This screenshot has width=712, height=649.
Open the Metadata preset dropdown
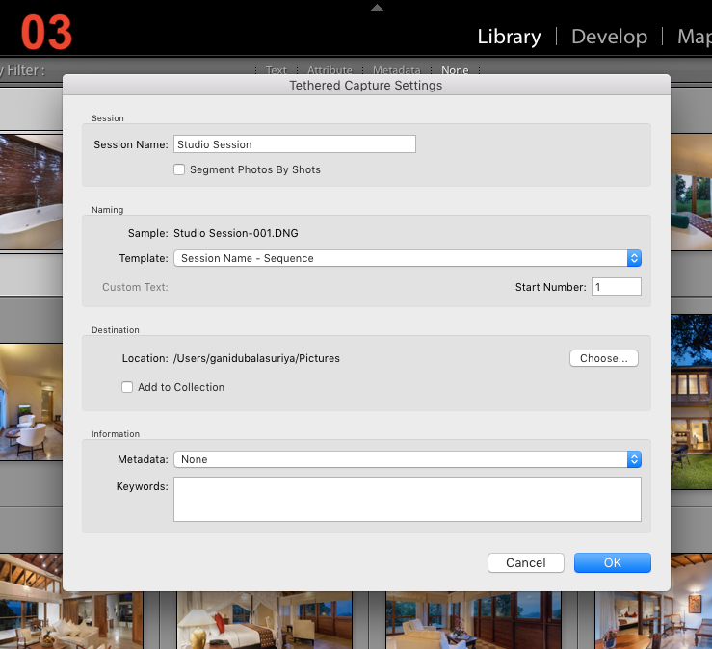point(408,459)
